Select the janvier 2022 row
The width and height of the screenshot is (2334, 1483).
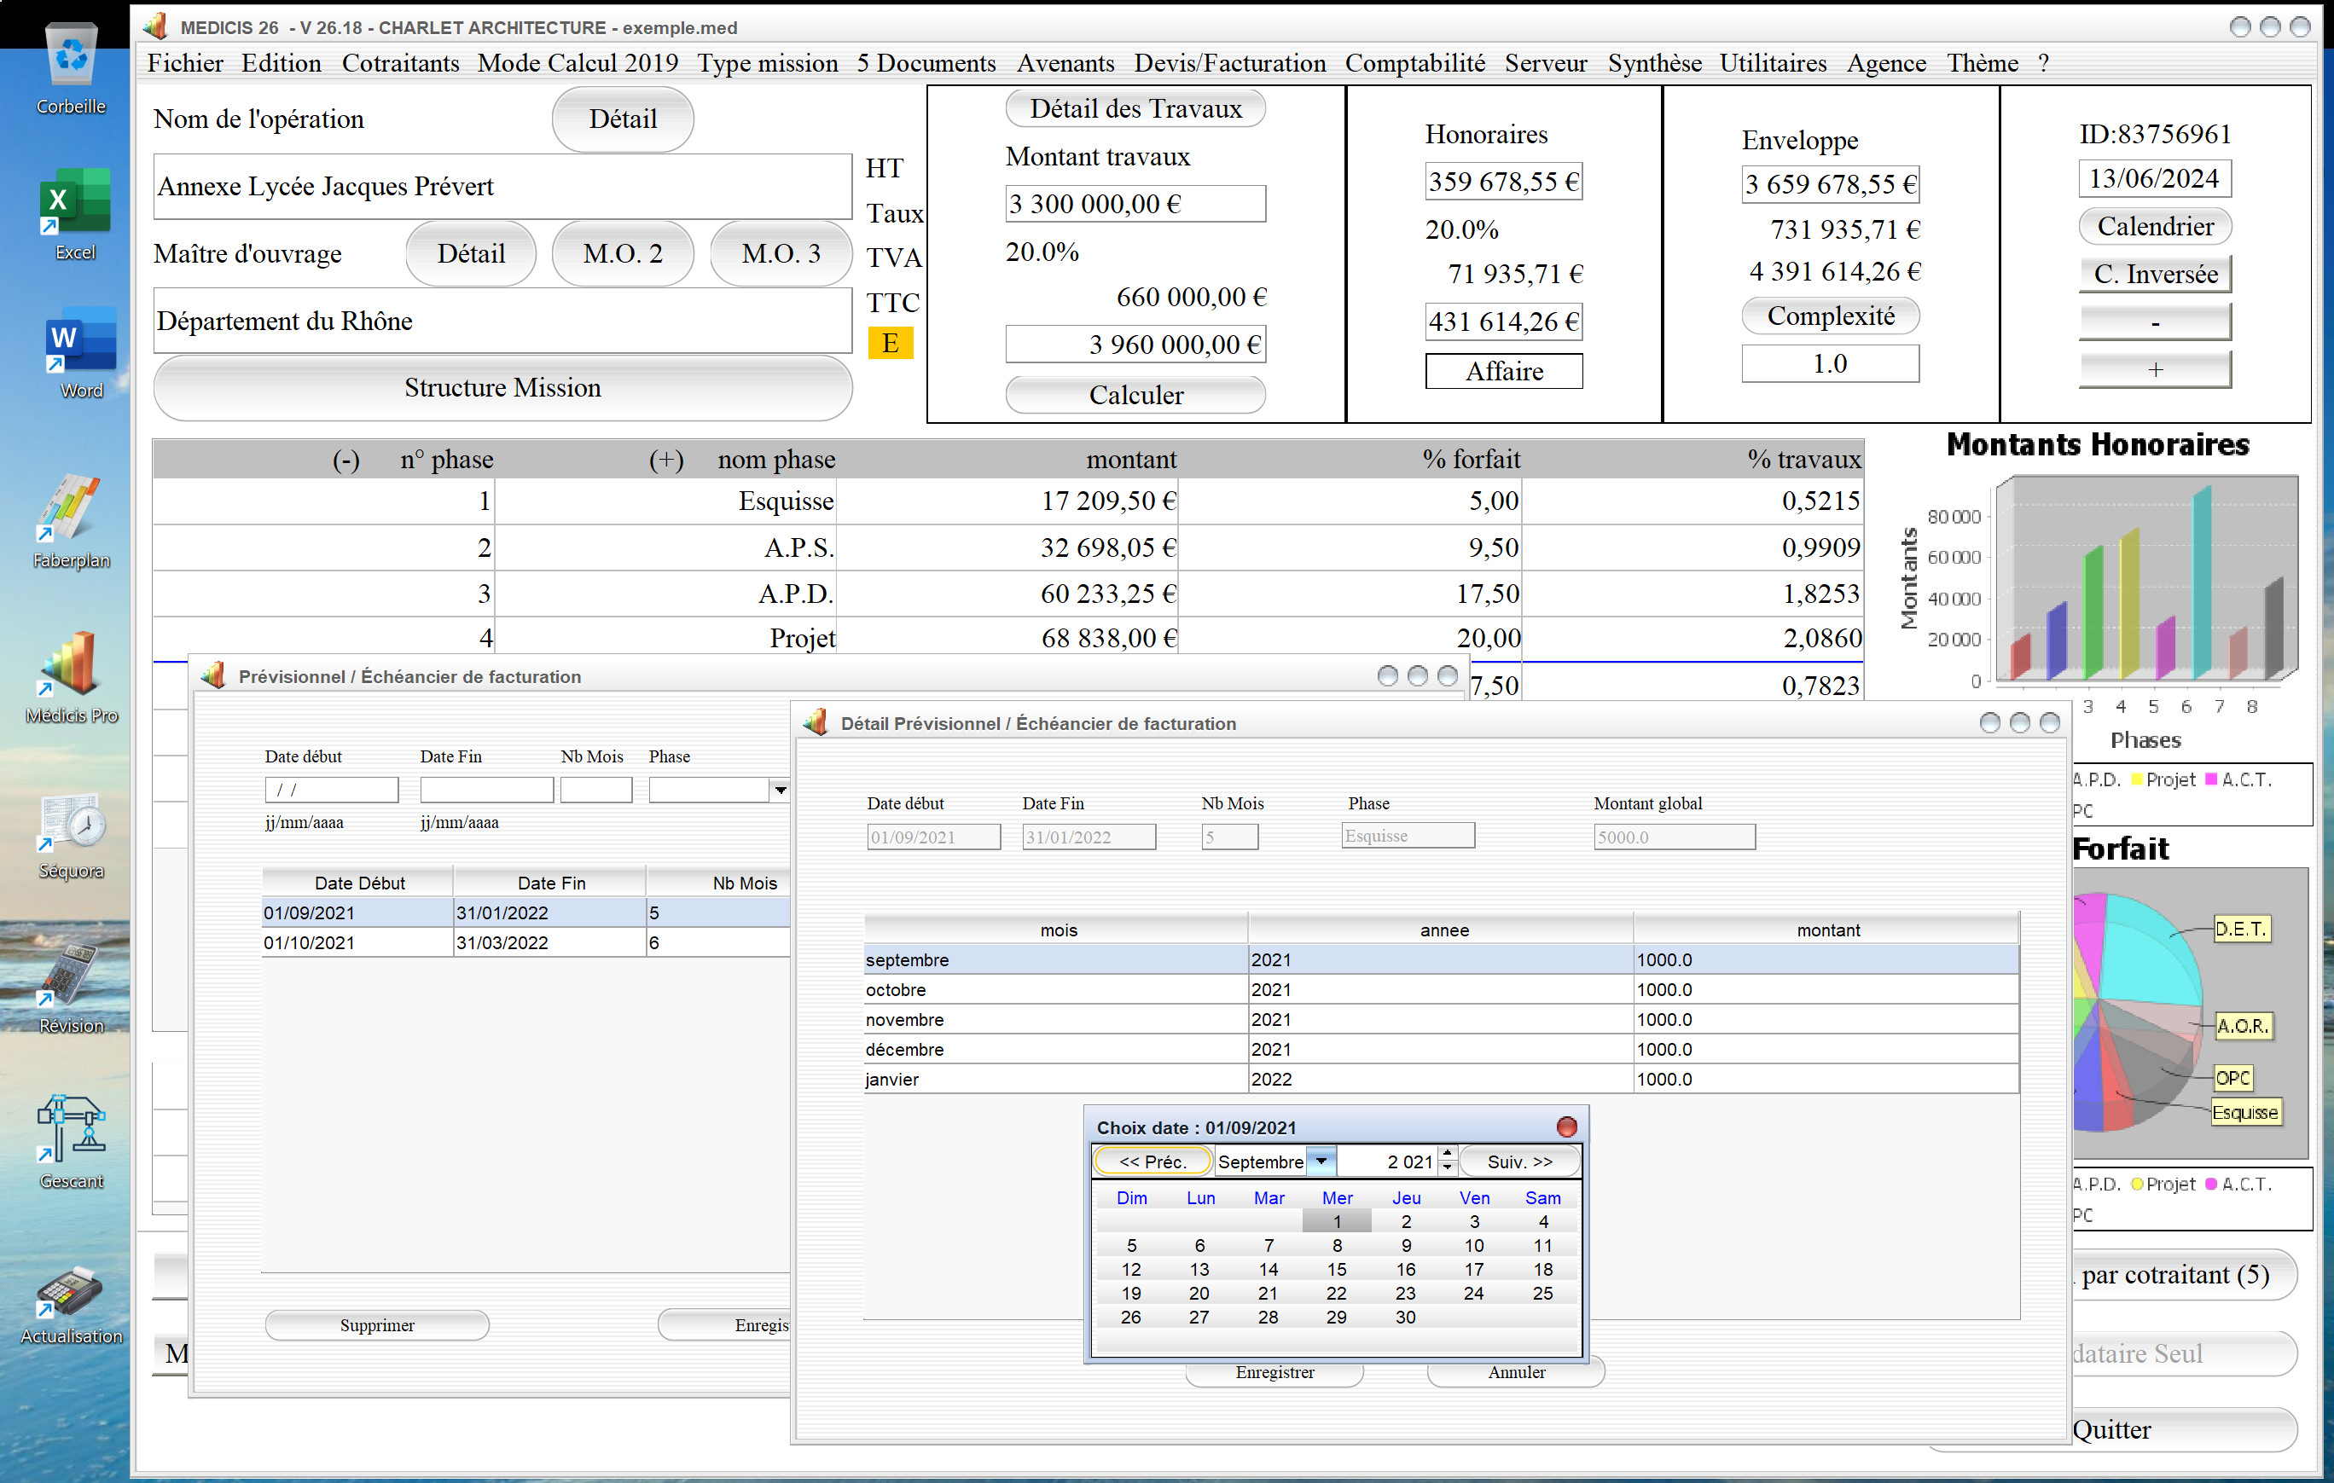[x=1442, y=1078]
